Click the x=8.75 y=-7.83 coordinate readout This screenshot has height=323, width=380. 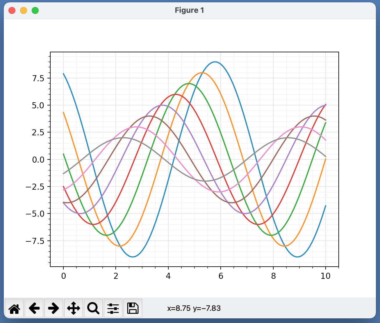point(194,308)
